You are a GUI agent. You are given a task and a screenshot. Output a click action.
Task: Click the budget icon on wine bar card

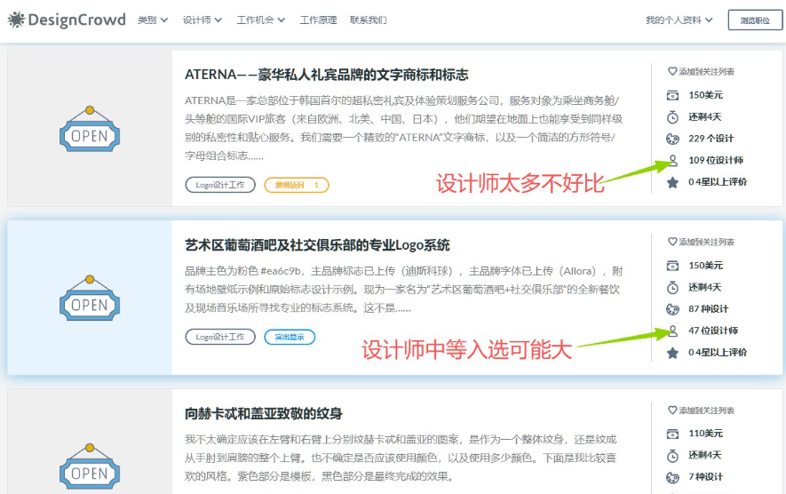(672, 266)
